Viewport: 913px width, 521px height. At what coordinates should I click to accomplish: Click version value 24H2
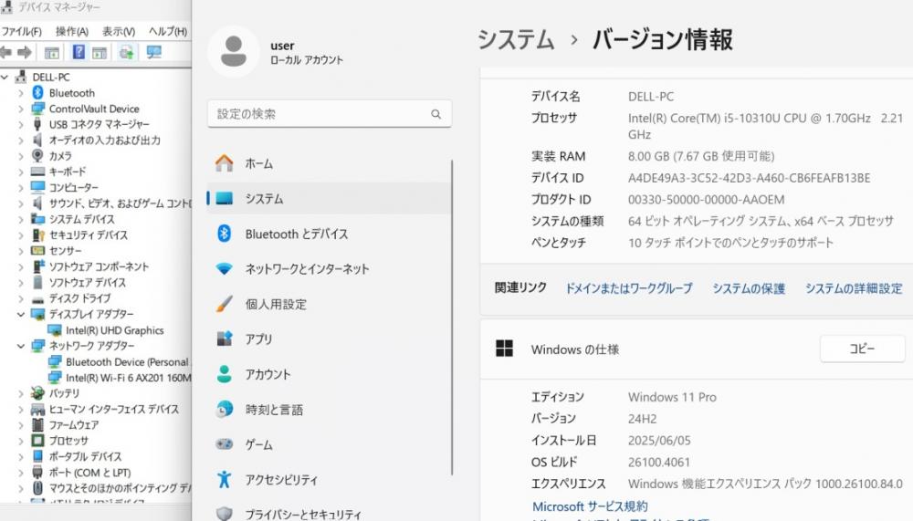pyautogui.click(x=642, y=419)
